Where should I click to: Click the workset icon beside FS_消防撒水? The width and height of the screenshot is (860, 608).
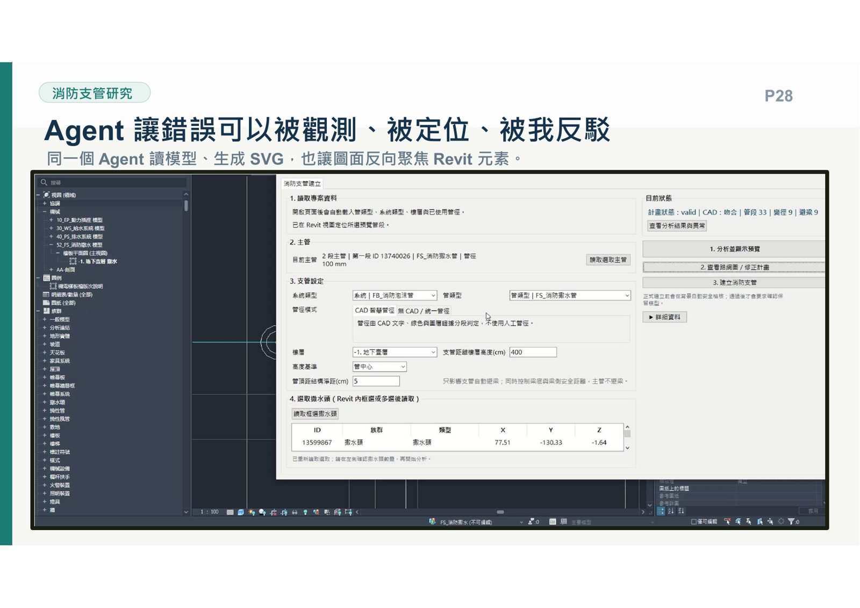[432, 521]
